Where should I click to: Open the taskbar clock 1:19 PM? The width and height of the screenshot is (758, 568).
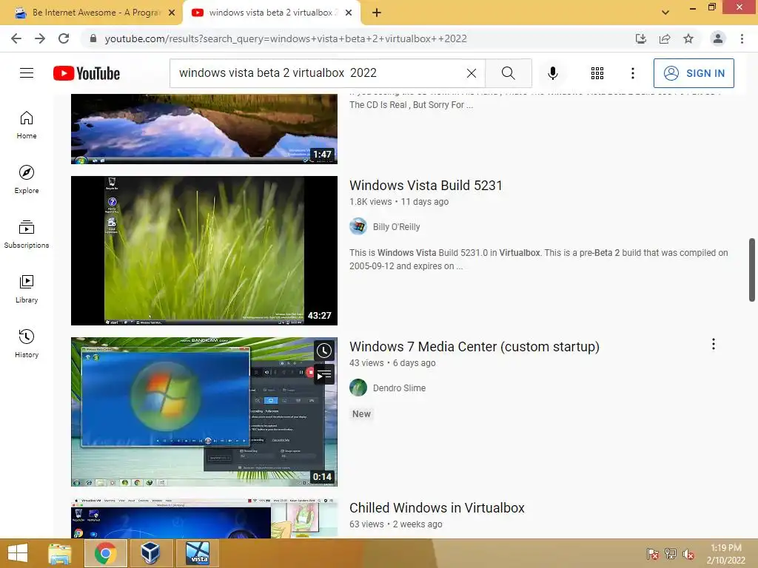(x=725, y=554)
